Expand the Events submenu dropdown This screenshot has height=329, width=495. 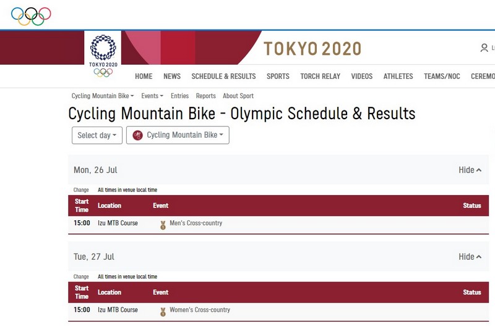point(152,96)
